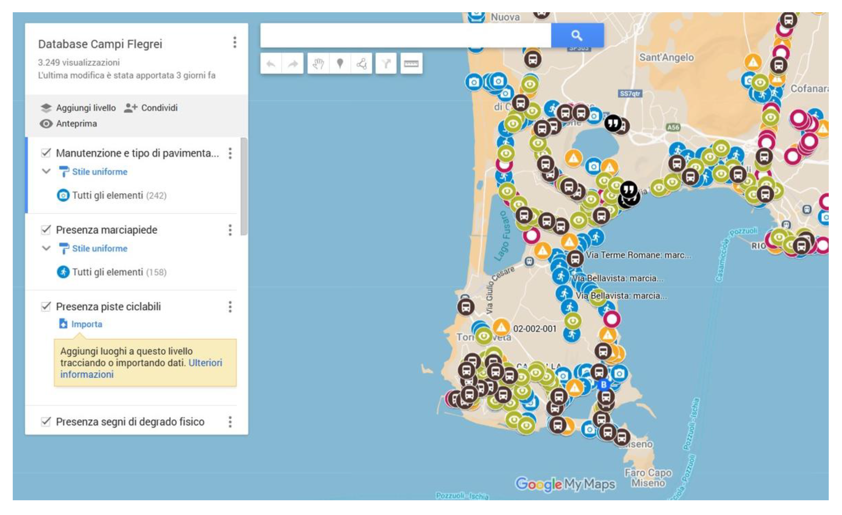Collapse Presenza marciapiede layer chevron
Image resolution: width=842 pixels, height=515 pixels.
[46, 248]
